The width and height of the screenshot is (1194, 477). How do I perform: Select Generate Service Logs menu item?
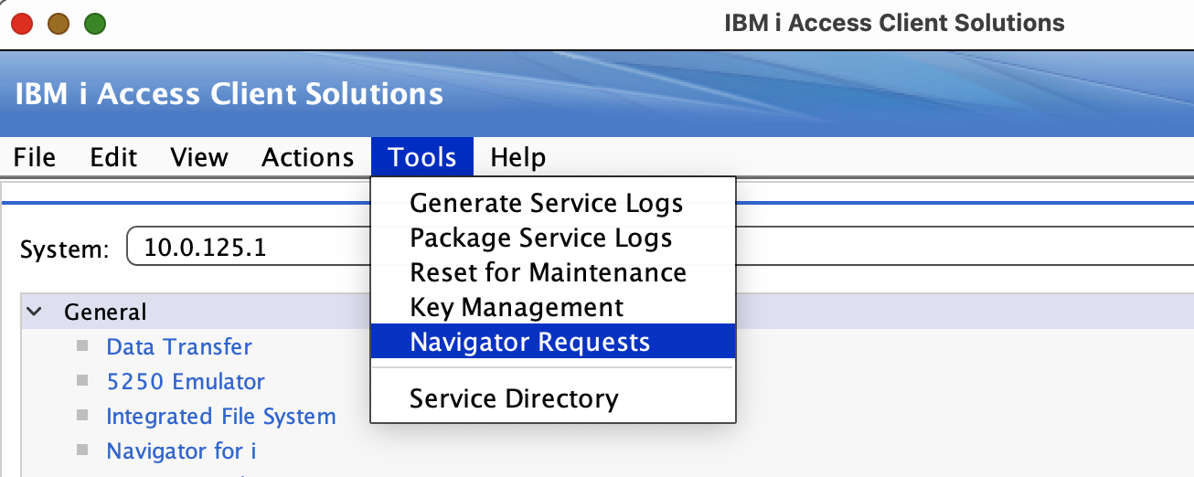point(546,203)
